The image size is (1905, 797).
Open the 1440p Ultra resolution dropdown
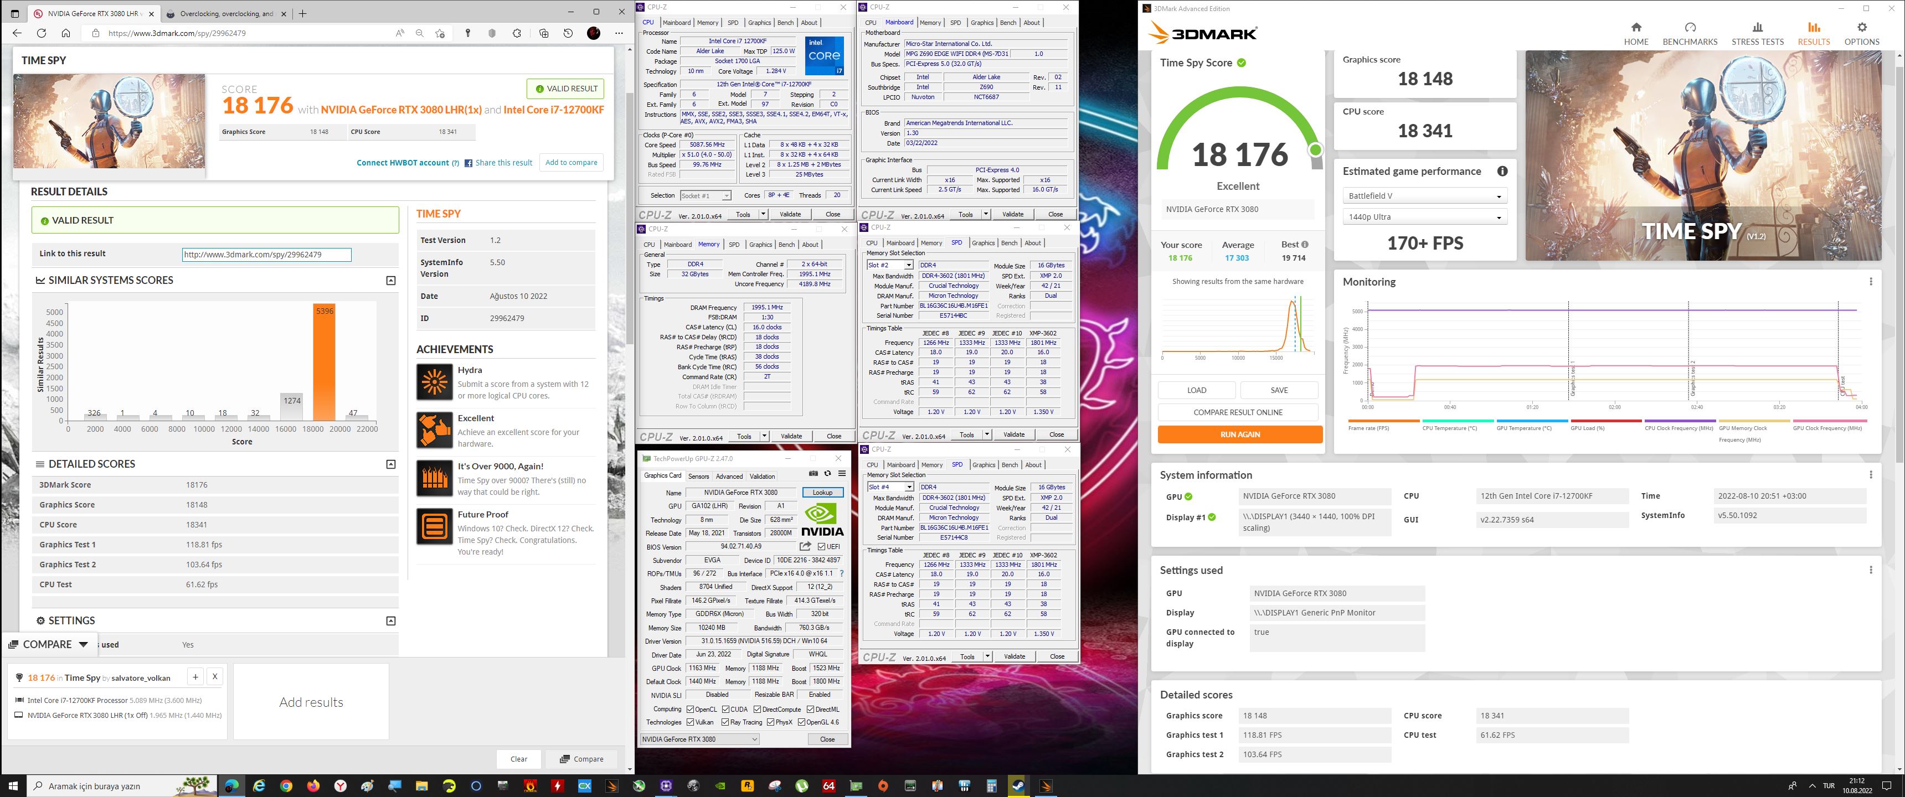pyautogui.click(x=1424, y=218)
